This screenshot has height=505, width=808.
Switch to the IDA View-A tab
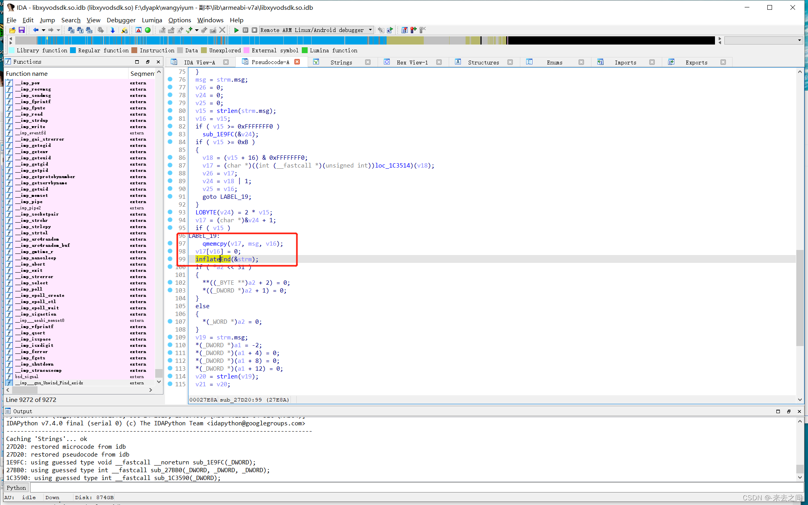tap(199, 62)
